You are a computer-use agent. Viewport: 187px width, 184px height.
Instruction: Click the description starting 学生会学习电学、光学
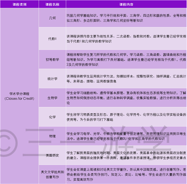pos(126,136)
